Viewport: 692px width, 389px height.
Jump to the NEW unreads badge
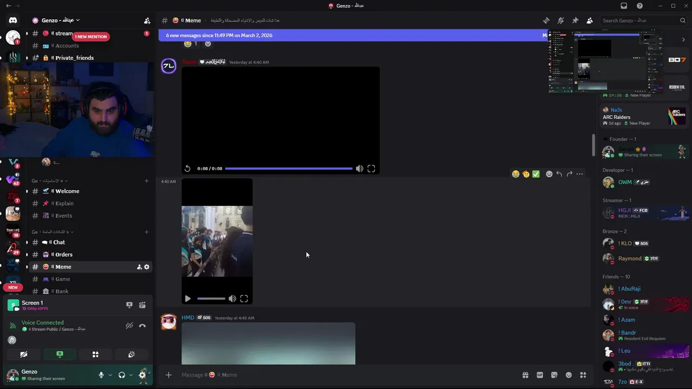[x=13, y=287]
